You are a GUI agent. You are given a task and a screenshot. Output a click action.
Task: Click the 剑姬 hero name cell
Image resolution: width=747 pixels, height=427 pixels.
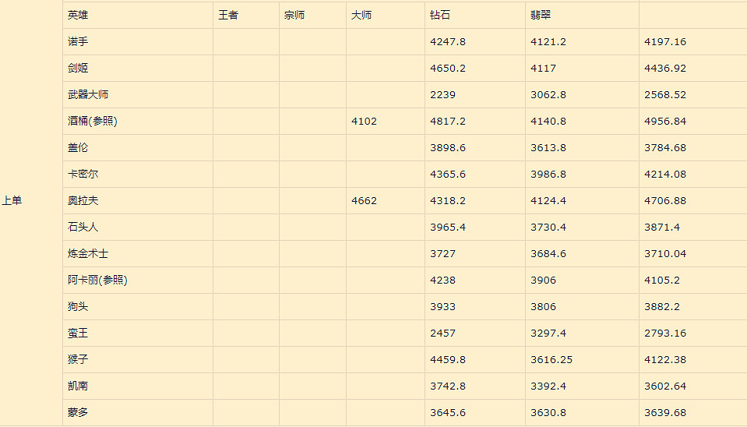click(78, 69)
